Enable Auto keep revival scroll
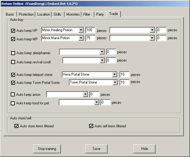This screenshot has width=190, height=157. pos(13,62)
